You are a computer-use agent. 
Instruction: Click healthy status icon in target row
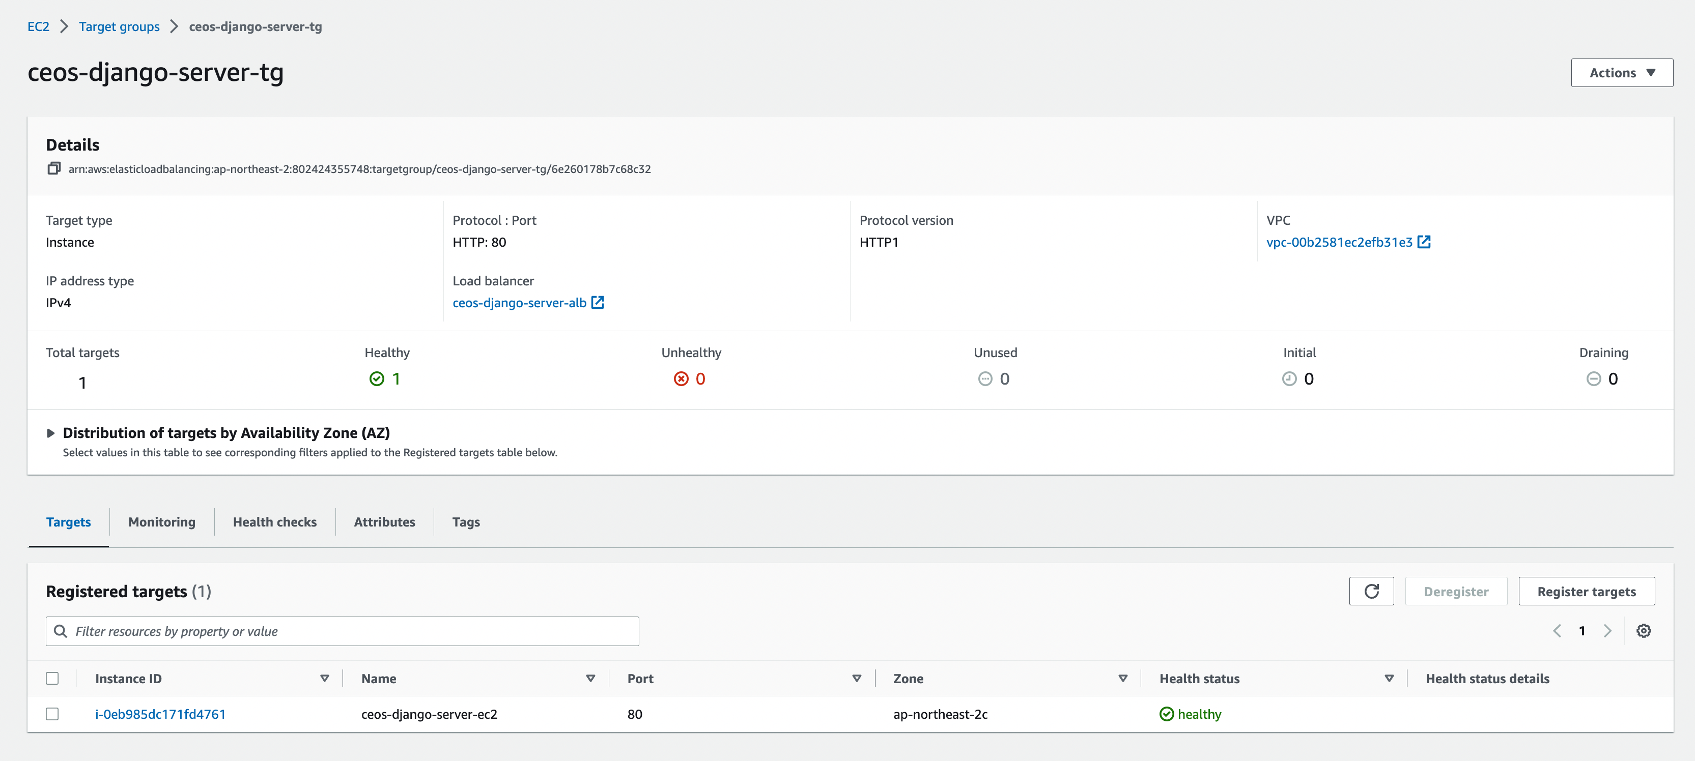1167,714
